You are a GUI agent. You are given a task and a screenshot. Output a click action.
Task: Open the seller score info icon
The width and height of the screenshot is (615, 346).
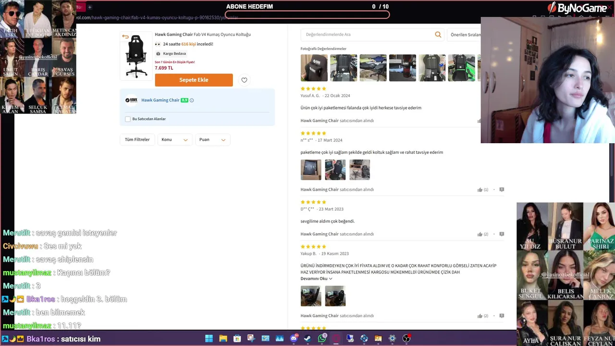point(192,100)
